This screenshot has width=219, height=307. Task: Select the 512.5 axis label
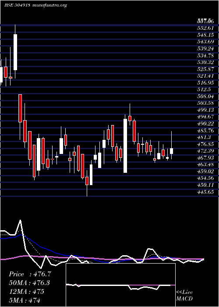tap(204, 89)
